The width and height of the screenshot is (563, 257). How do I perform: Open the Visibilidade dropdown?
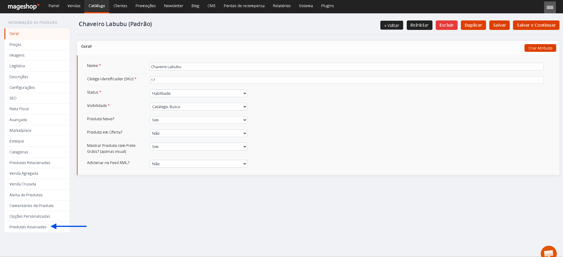[198, 107]
